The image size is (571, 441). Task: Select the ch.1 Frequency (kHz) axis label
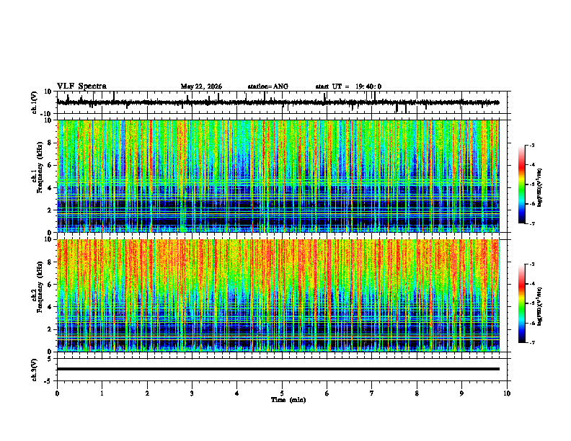tap(37, 176)
